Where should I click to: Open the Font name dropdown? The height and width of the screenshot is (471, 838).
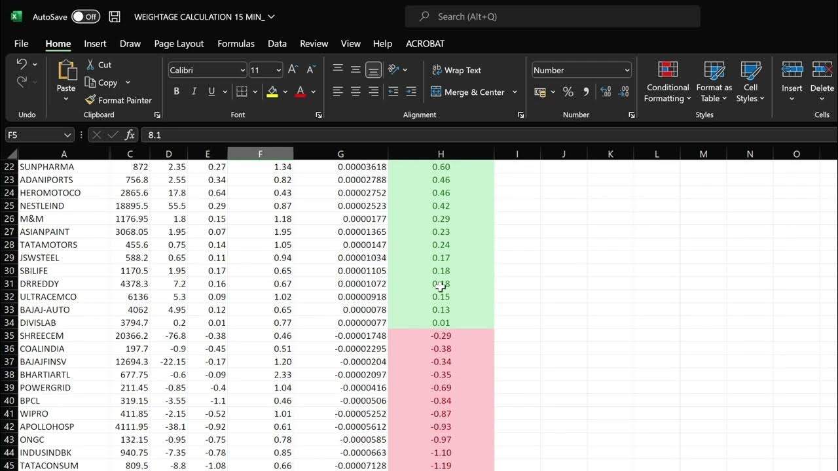click(242, 70)
